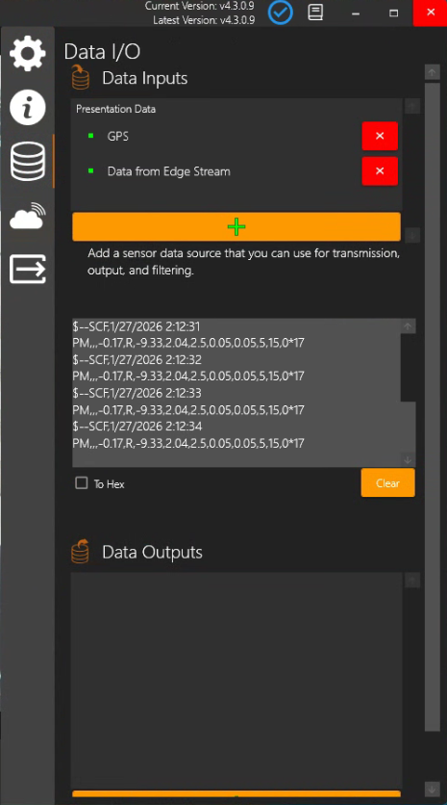Click the down arrow of the inputs list

412,236
